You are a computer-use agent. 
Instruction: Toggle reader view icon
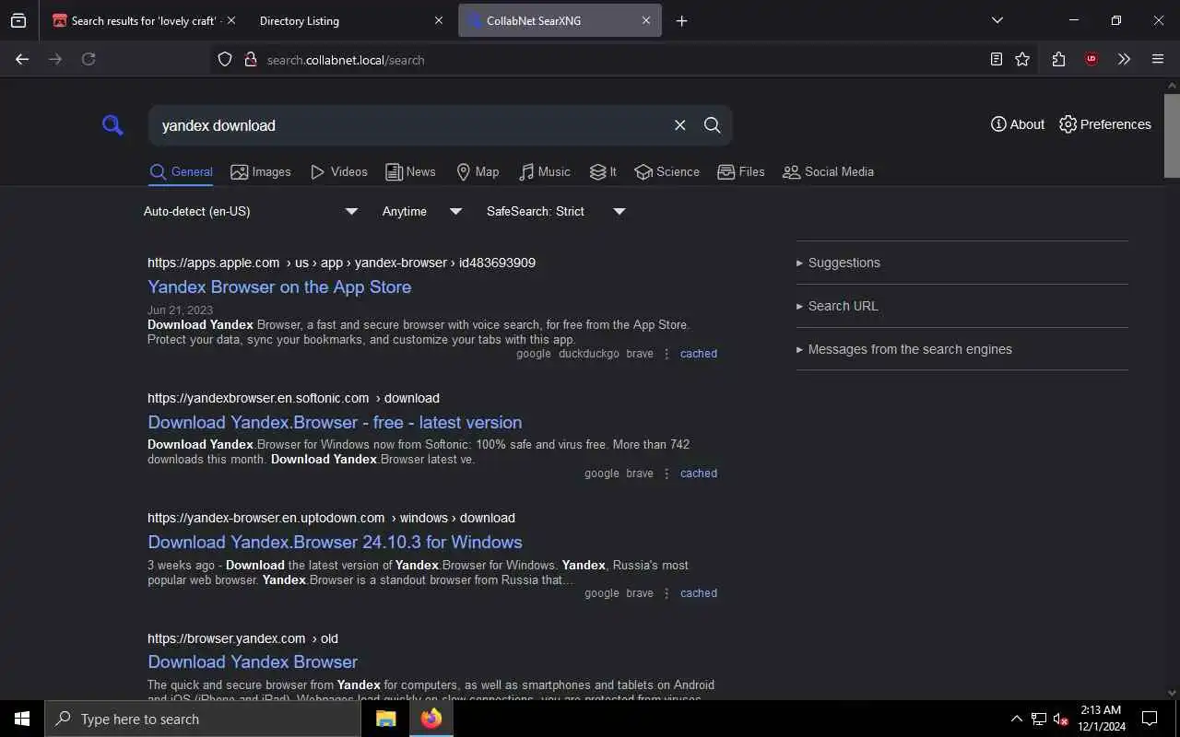click(997, 59)
